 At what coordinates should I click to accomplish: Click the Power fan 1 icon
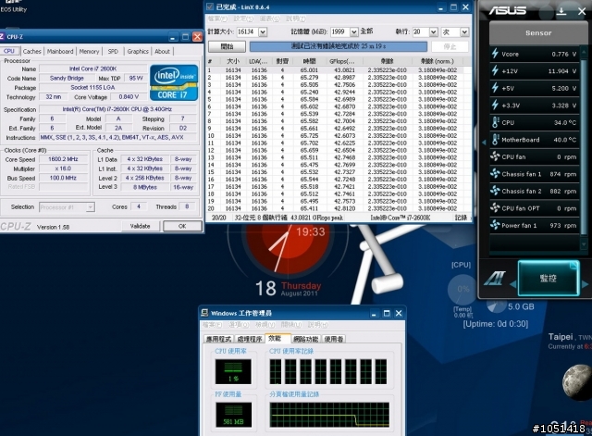point(495,225)
